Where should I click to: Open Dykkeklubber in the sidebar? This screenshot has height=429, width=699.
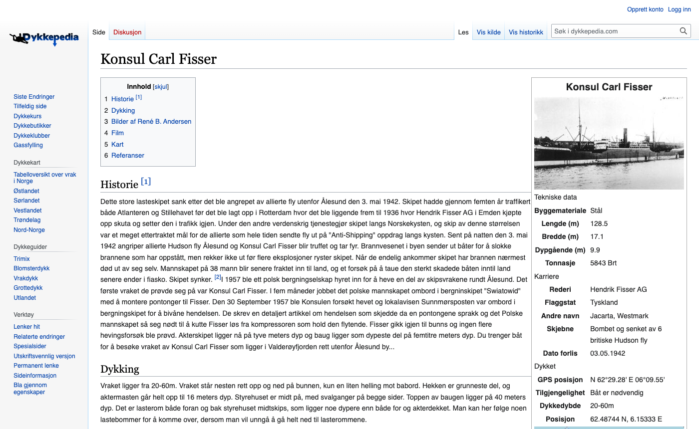(32, 136)
